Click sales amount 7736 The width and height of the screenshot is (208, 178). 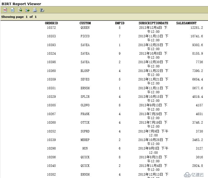(x=199, y=62)
